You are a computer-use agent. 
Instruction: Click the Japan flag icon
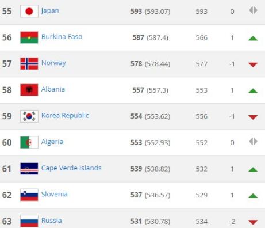[29, 11]
